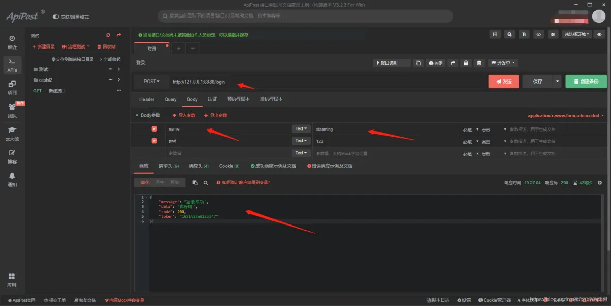Click the share arrow icon beside 同步
Image resolution: width=611 pixels, height=306 pixels.
pos(453,63)
